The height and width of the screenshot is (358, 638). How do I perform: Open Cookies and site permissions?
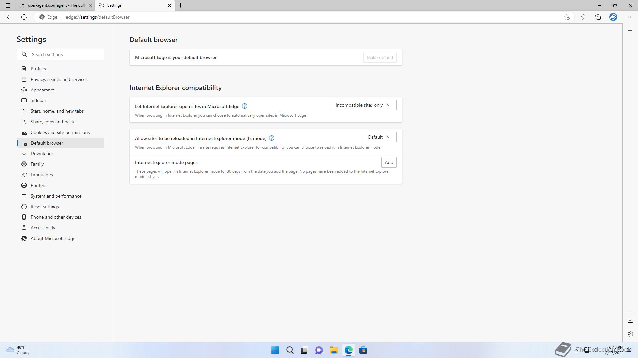tap(60, 132)
